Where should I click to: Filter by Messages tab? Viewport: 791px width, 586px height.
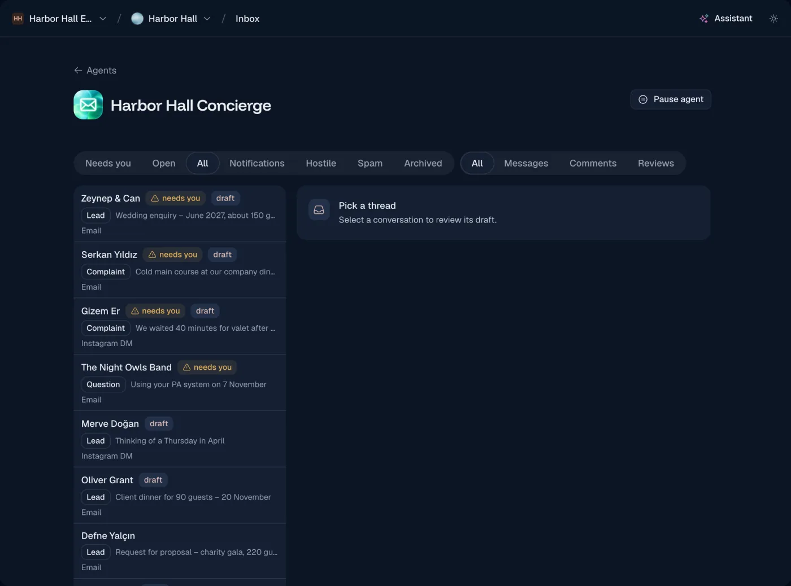pos(526,163)
